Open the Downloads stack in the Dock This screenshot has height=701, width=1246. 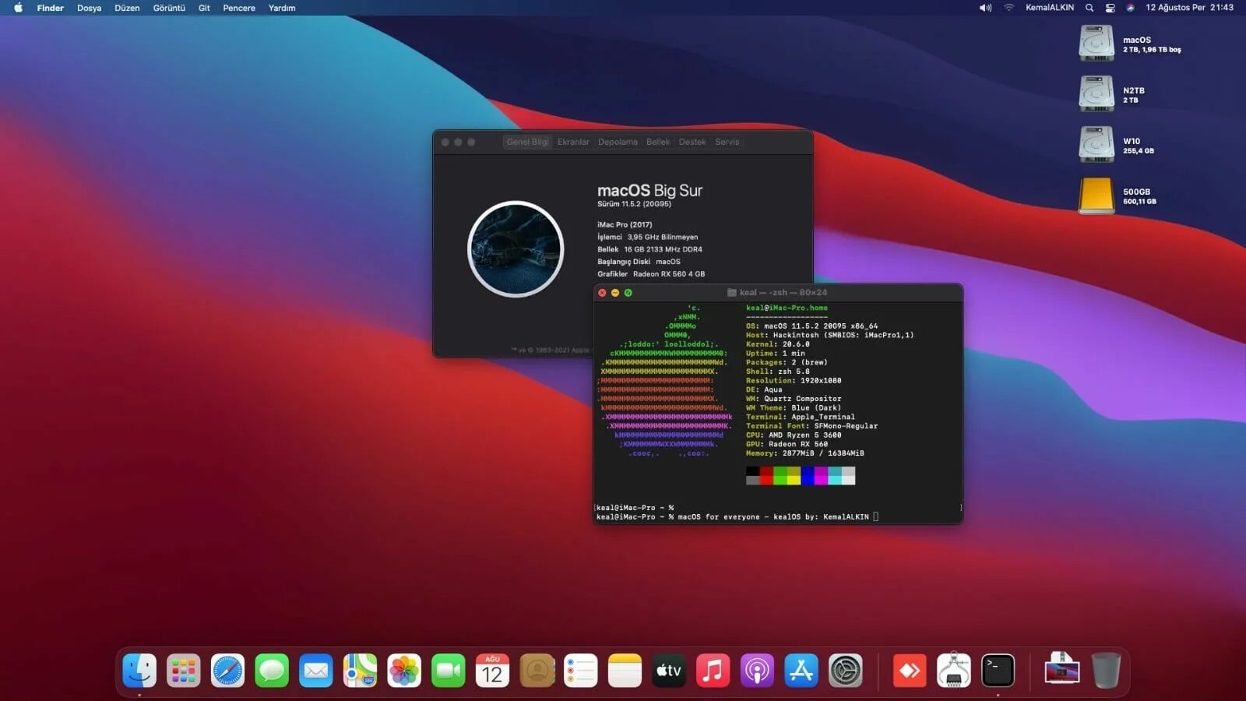click(x=1062, y=669)
